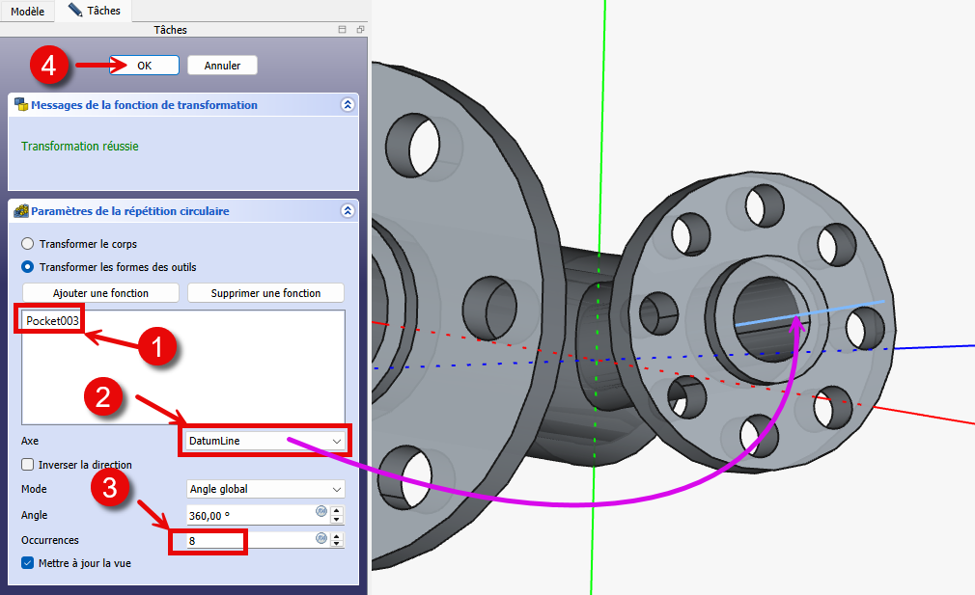Choose Transformer les formes des outils option

28,267
